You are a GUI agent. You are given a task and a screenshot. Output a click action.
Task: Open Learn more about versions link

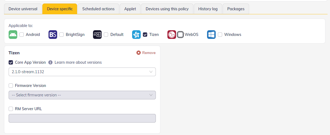[78, 62]
